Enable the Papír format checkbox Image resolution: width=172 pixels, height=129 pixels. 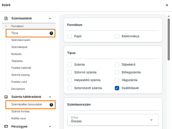pyautogui.click(x=70, y=36)
